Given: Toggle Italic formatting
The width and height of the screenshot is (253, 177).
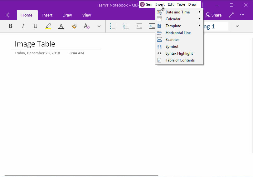Looking at the screenshot, I should [x=23, y=26].
